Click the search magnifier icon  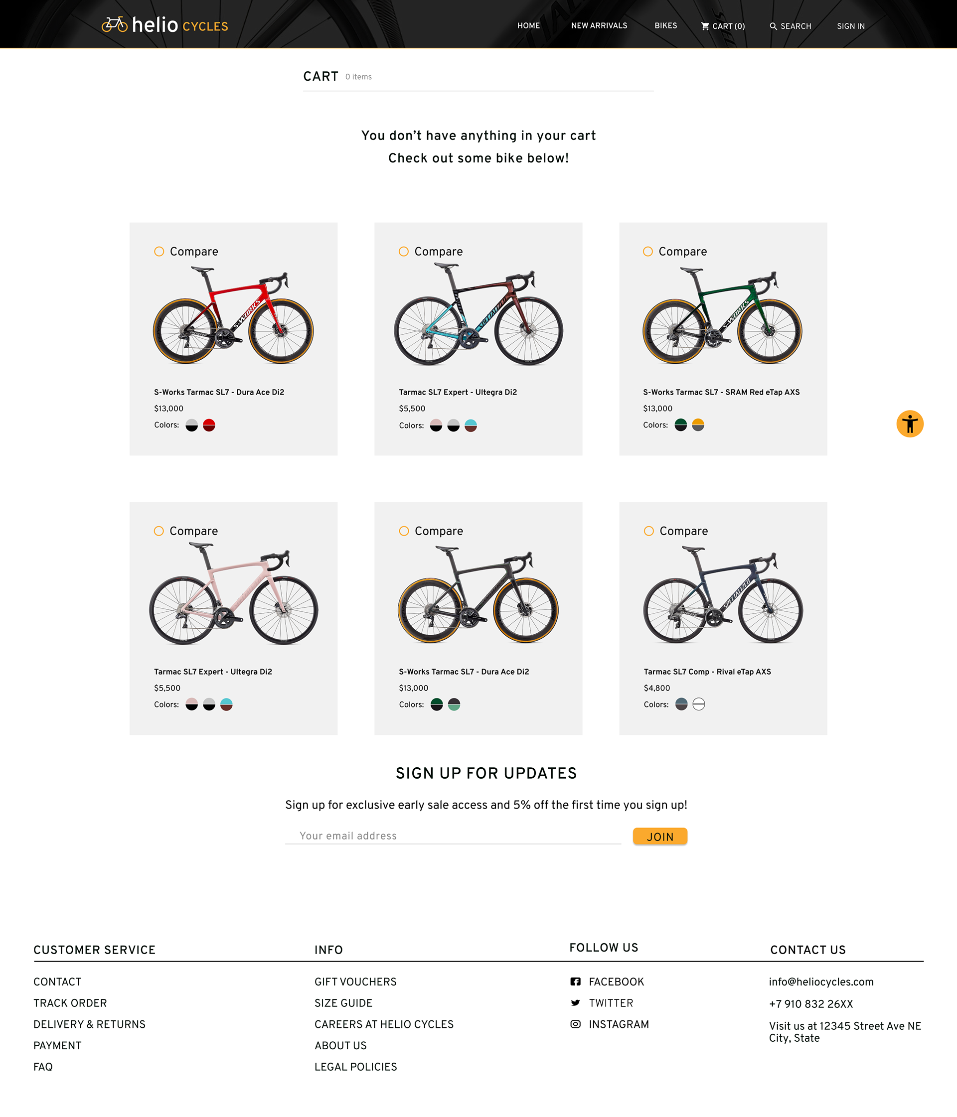click(x=773, y=26)
